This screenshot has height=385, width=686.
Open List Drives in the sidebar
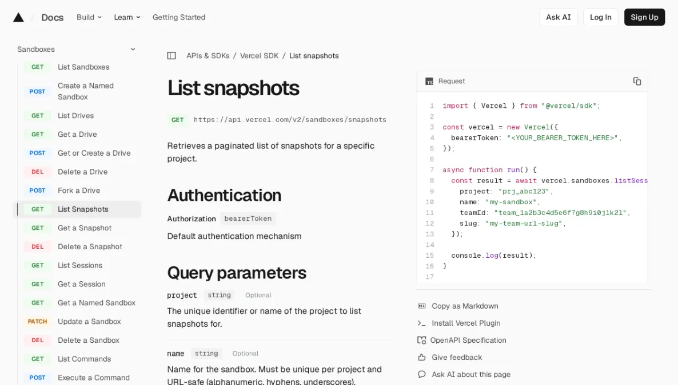point(75,116)
